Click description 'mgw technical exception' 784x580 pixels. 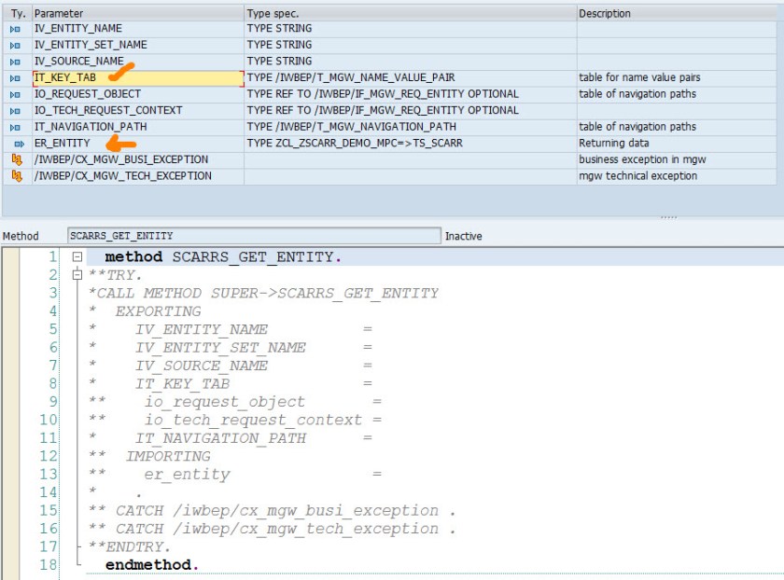click(638, 176)
